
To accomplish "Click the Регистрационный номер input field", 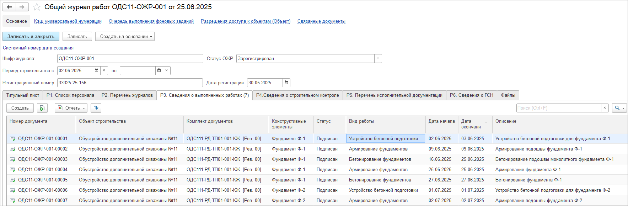I will point(130,83).
